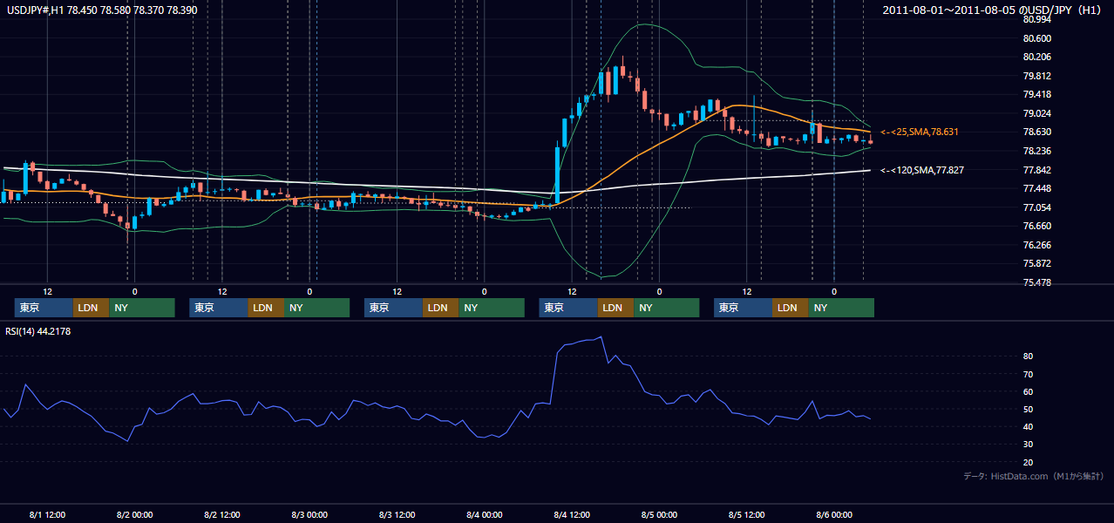1114x523 pixels.
Task: Click the 8/5 12:00 time axis label
Action: coord(746,514)
